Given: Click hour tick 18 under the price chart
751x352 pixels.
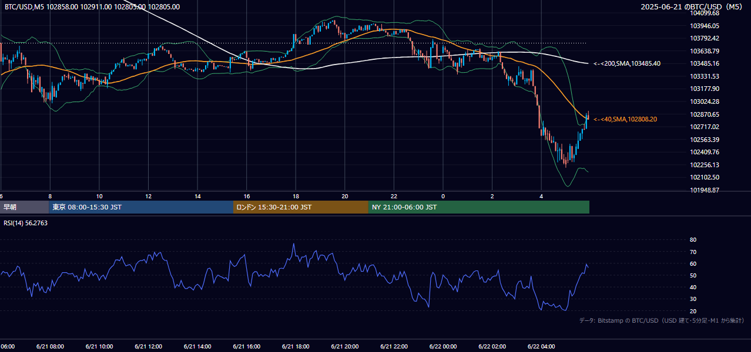Looking at the screenshot, I should tap(296, 196).
